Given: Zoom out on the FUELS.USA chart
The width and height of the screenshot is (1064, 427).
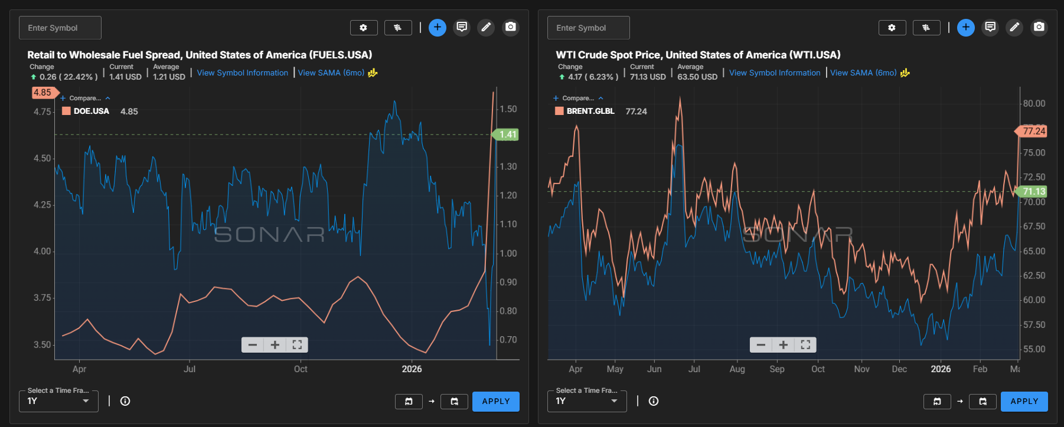Looking at the screenshot, I should click(x=253, y=345).
